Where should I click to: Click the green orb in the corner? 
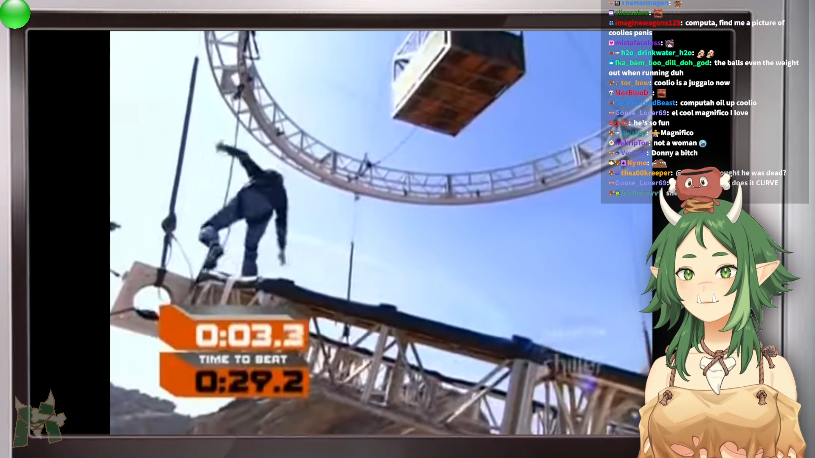15,14
